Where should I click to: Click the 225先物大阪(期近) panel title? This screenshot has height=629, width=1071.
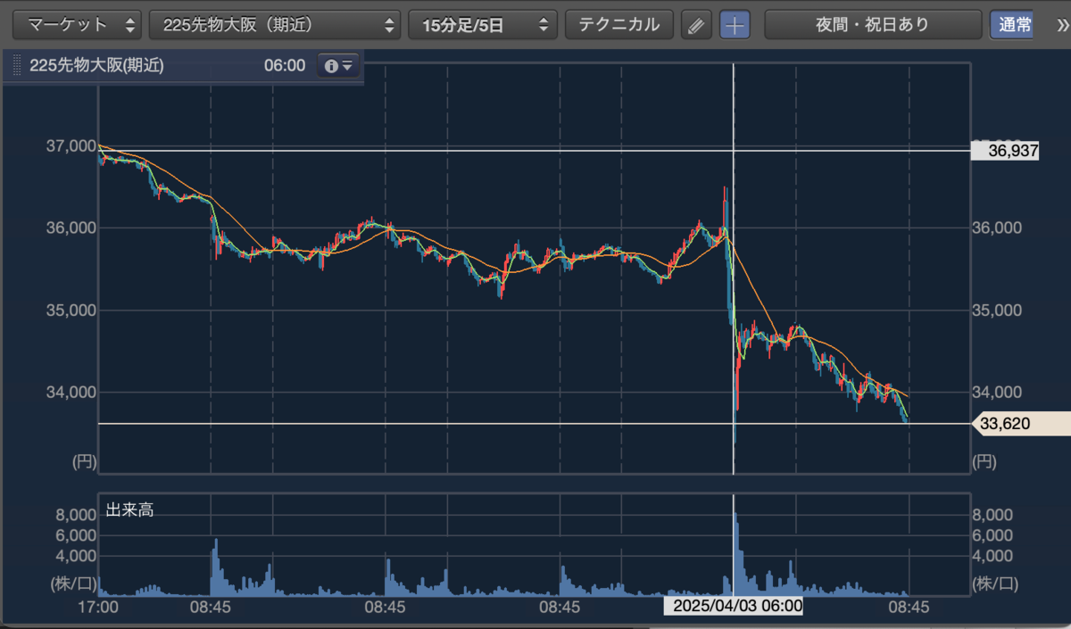(96, 65)
